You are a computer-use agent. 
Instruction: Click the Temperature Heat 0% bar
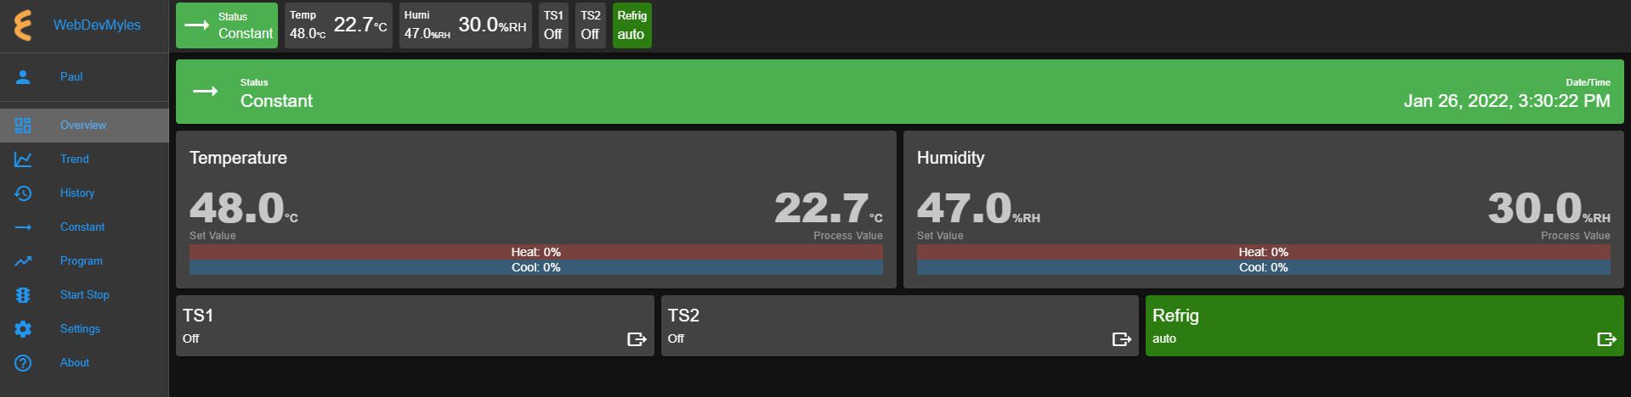(536, 252)
